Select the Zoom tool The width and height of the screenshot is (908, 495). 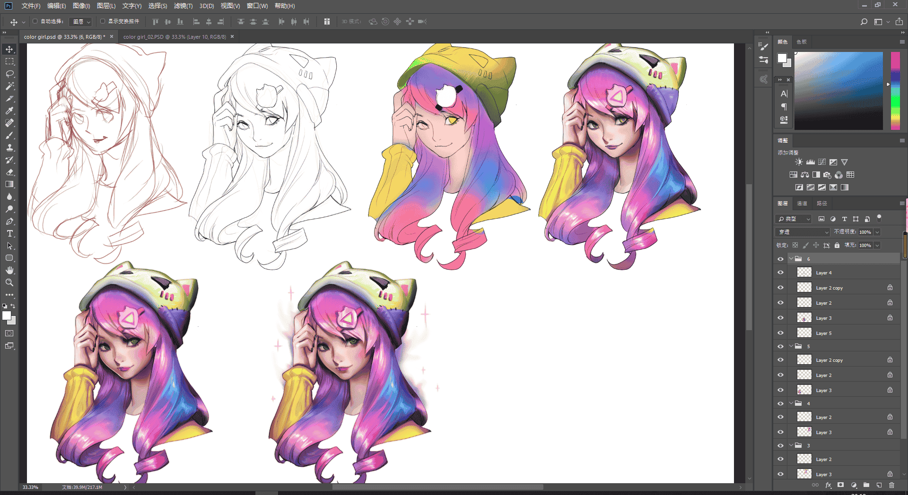[x=9, y=282]
